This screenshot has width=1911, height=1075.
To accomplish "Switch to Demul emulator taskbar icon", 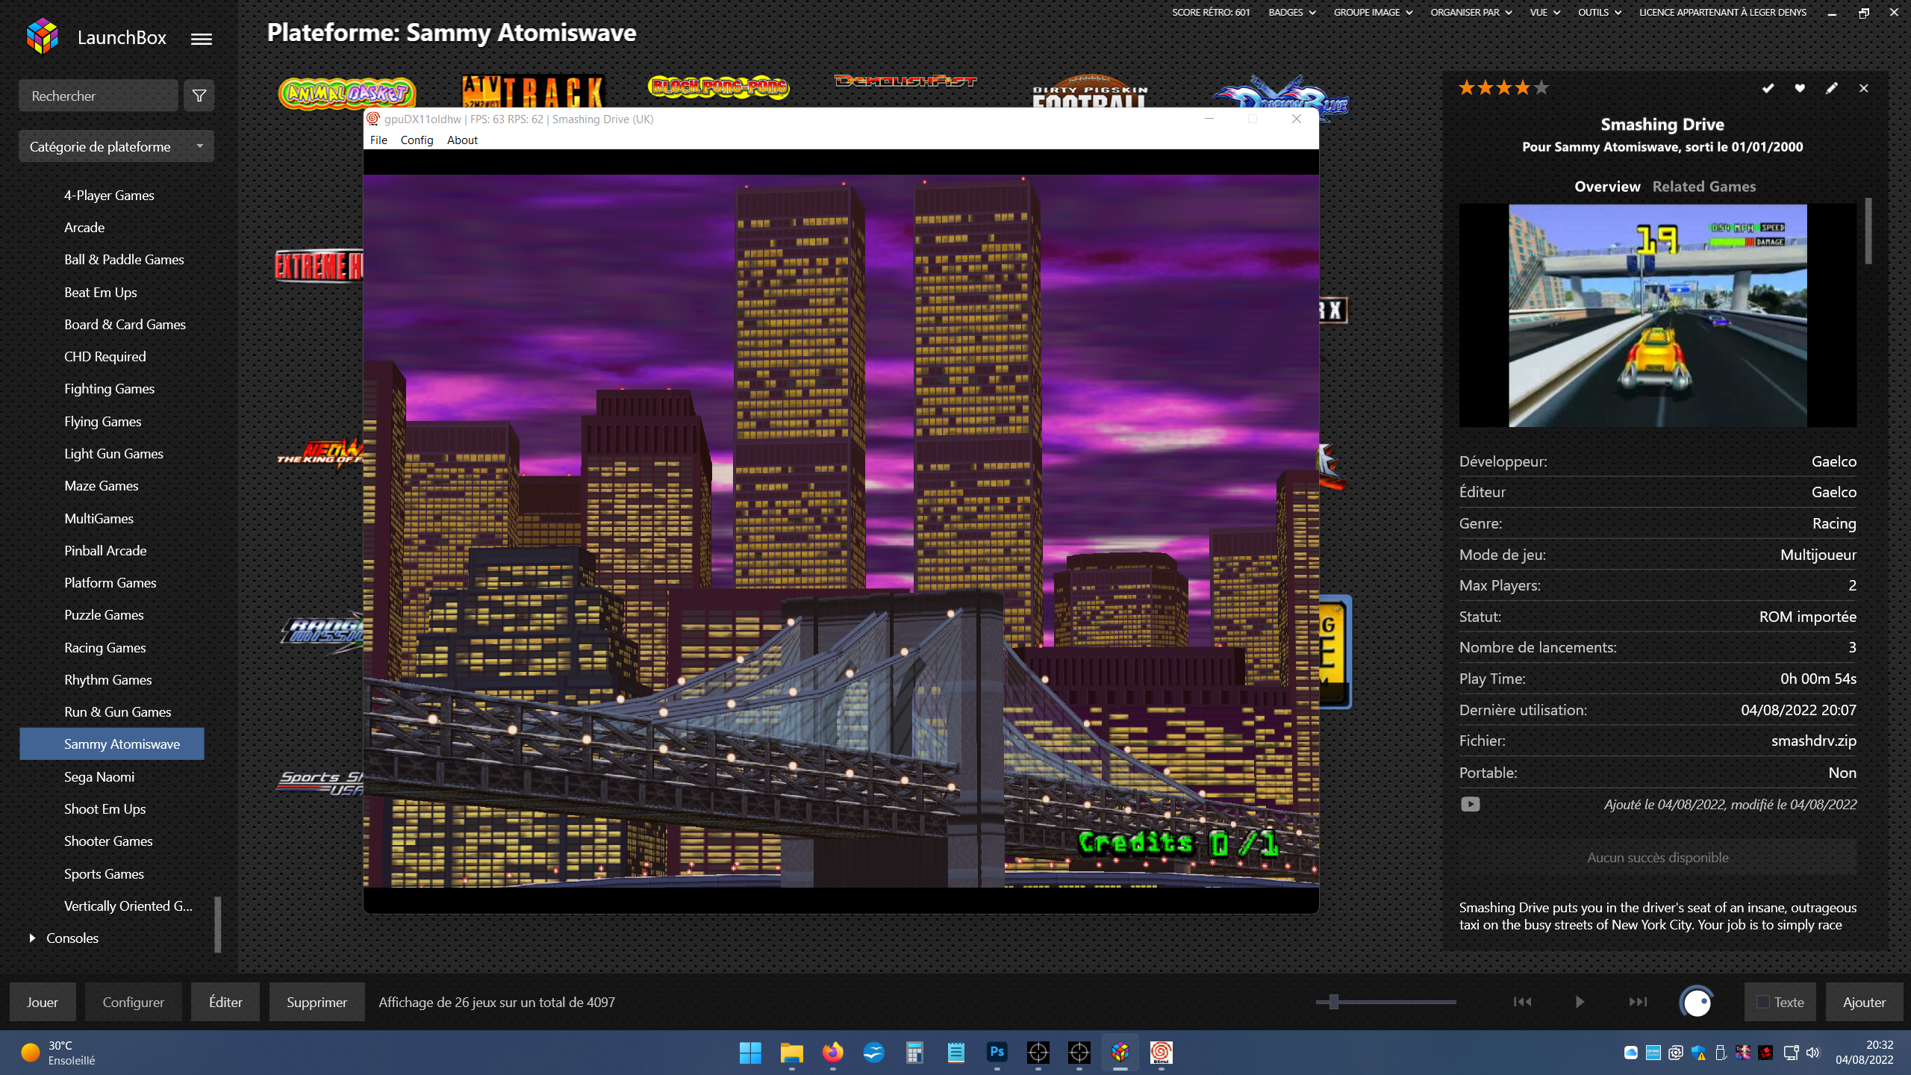I will click(1161, 1053).
